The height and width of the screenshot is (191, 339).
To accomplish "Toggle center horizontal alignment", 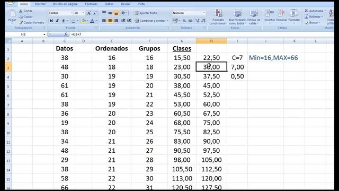I will click(110, 21).
